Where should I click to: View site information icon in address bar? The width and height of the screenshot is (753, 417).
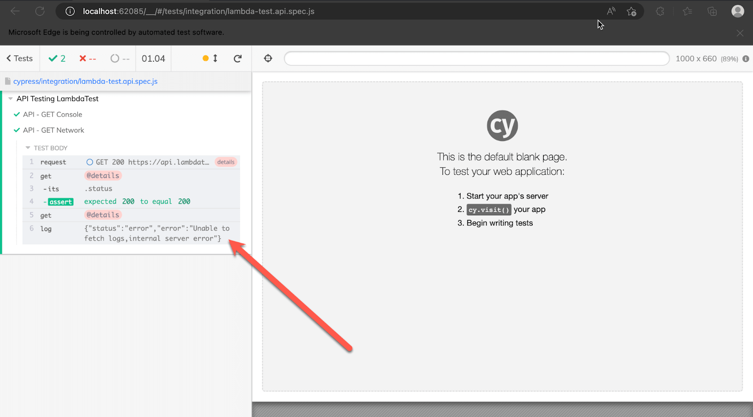(x=70, y=11)
